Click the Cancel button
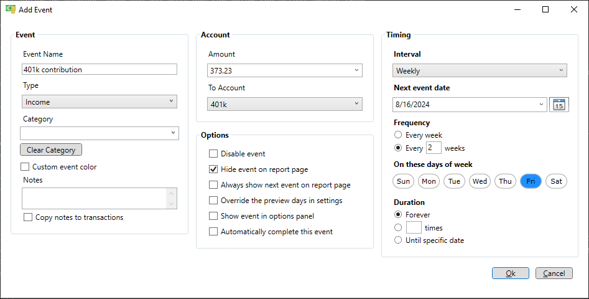This screenshot has height=299, width=589. click(x=554, y=273)
